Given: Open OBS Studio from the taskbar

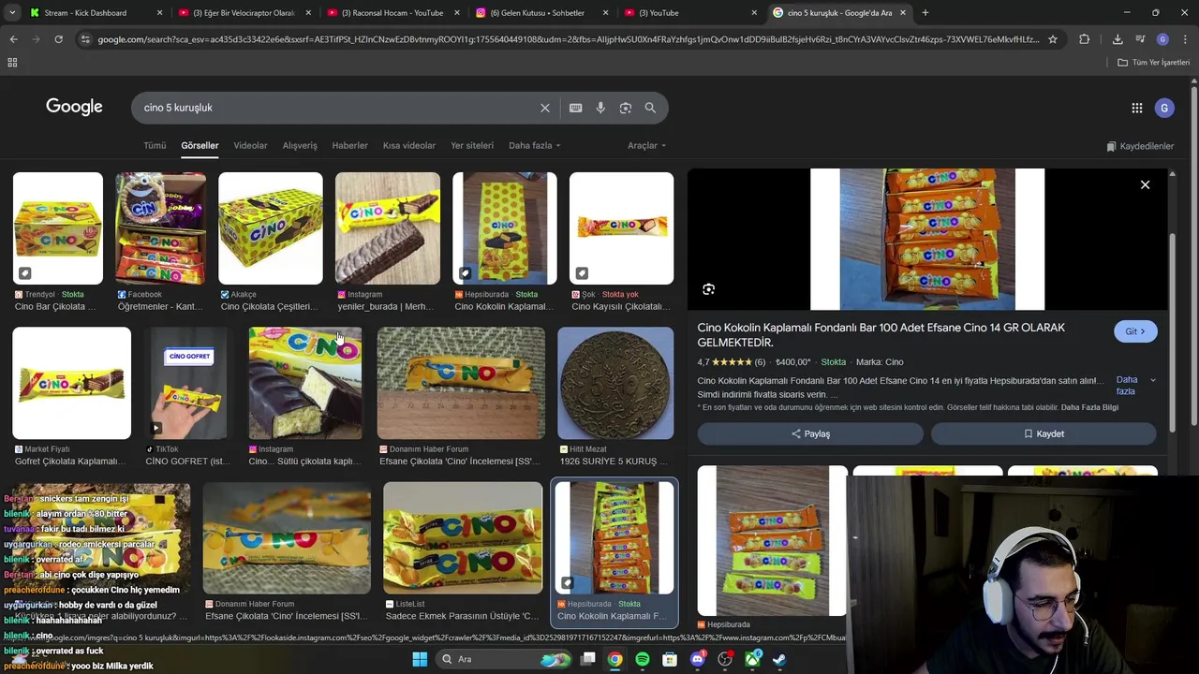Looking at the screenshot, I should [x=725, y=659].
